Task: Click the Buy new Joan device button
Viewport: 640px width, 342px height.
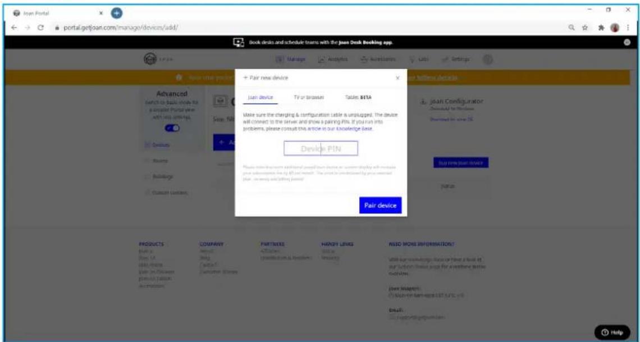Action: pos(461,163)
